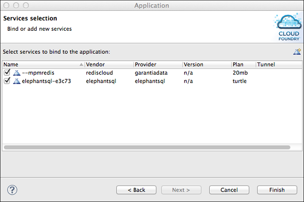Click Finish to complete the wizard
The height and width of the screenshot is (202, 304).
[277, 190]
